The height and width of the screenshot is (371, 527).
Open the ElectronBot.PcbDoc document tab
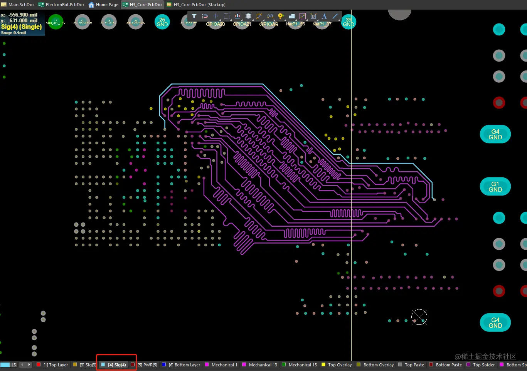click(62, 5)
